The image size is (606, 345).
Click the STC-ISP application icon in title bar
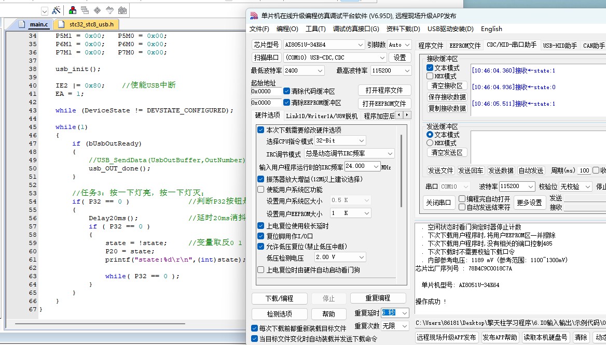point(254,16)
